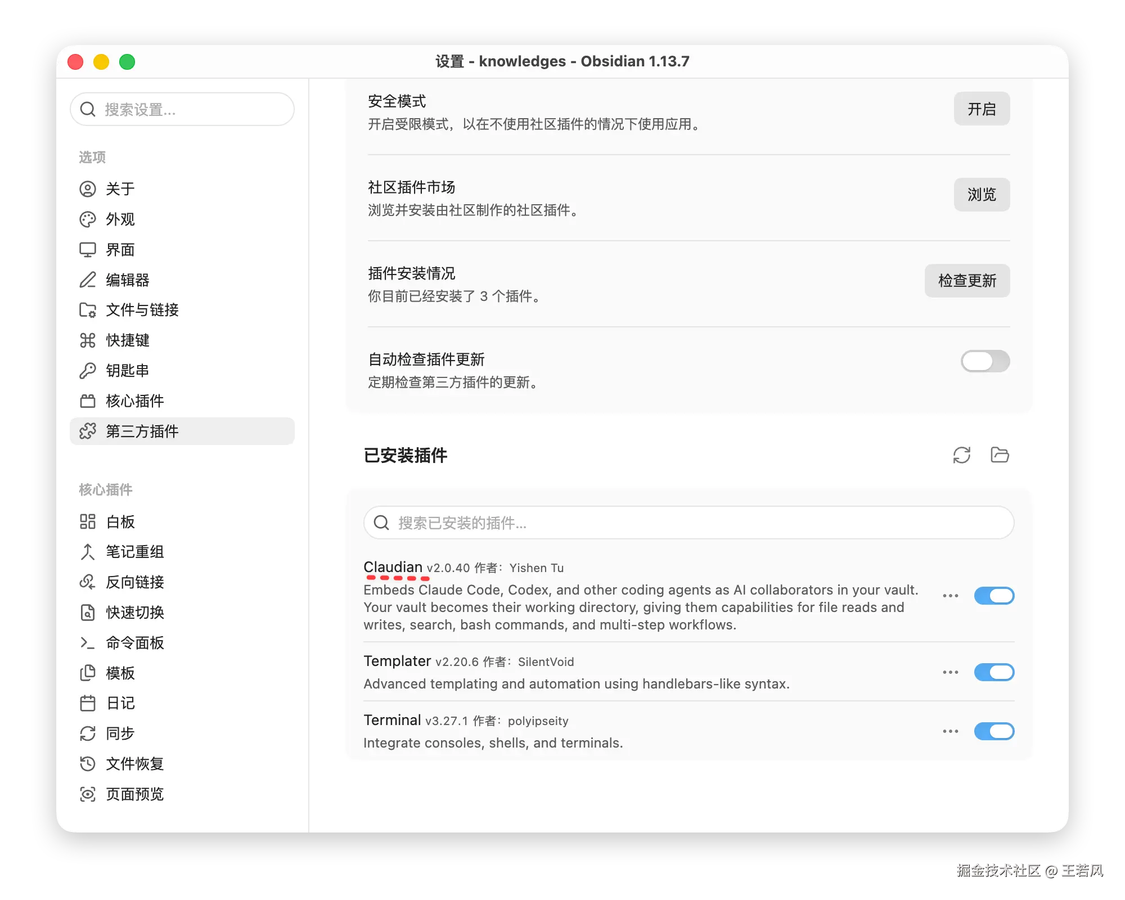Open the 日记 core plugin settings
1125x900 pixels.
click(x=182, y=703)
